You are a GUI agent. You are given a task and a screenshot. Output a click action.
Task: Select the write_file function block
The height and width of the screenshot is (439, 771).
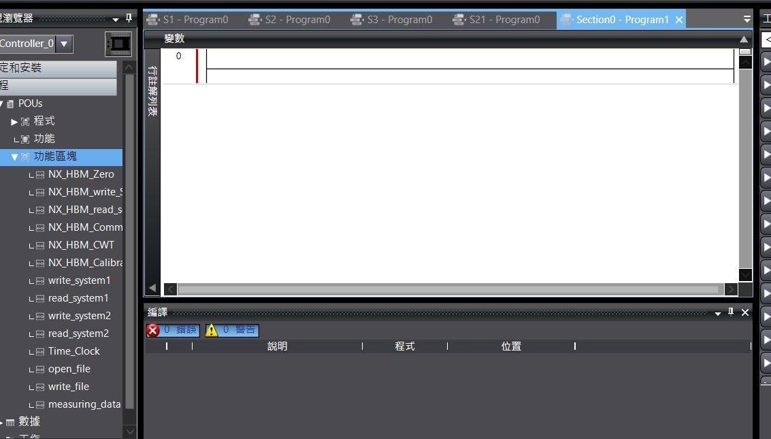(x=69, y=387)
